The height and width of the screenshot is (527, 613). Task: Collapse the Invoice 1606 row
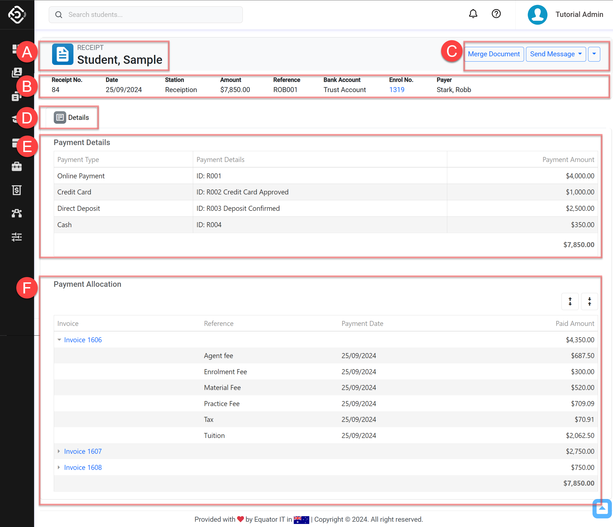pyautogui.click(x=59, y=340)
